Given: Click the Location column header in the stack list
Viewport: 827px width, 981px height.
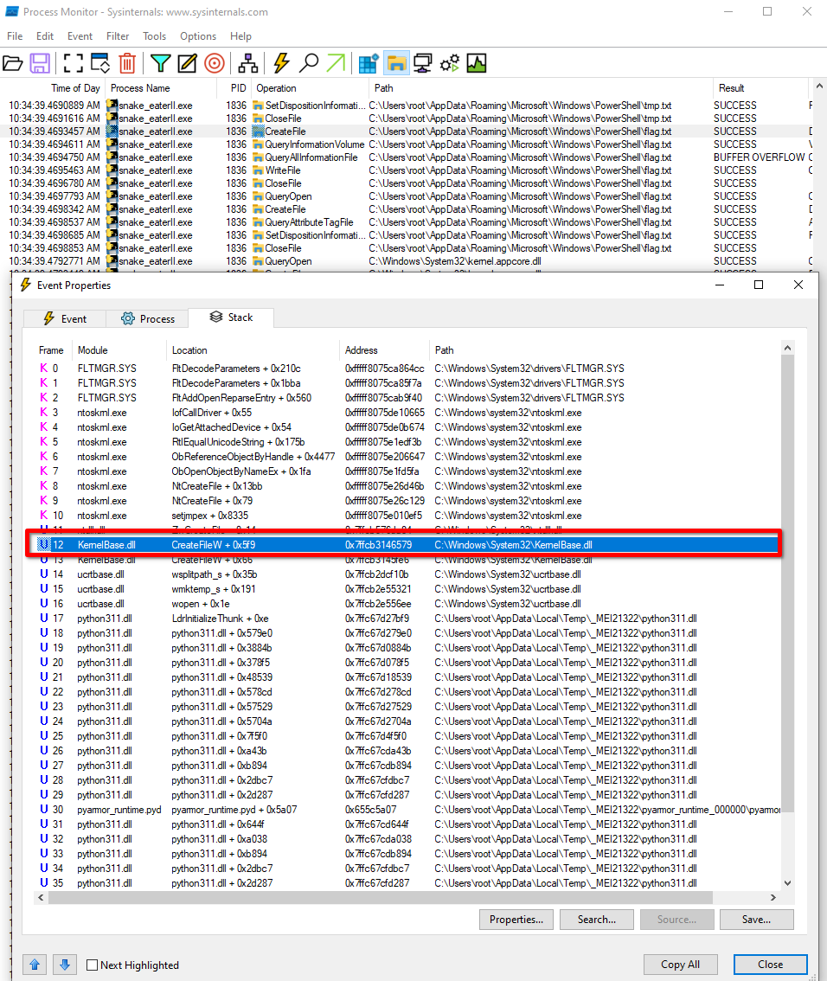Looking at the screenshot, I should 253,350.
